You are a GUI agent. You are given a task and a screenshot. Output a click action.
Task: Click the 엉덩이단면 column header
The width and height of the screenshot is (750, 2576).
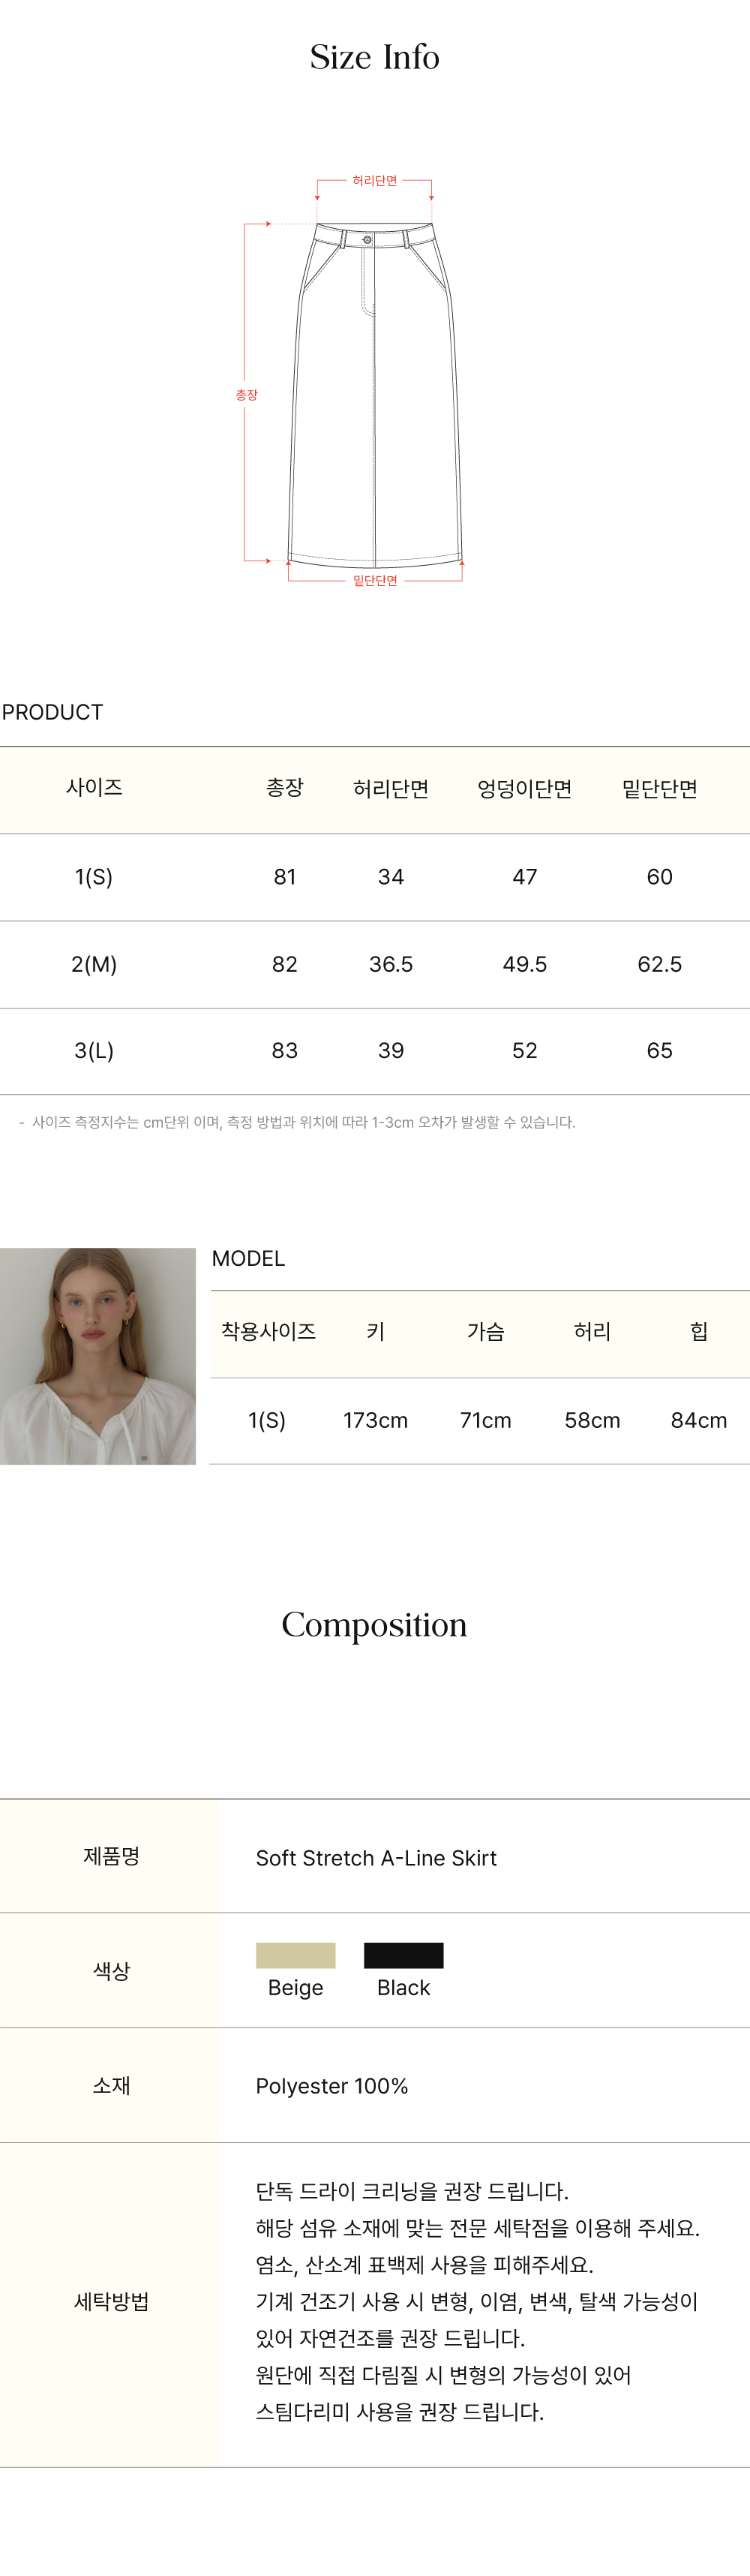click(524, 789)
